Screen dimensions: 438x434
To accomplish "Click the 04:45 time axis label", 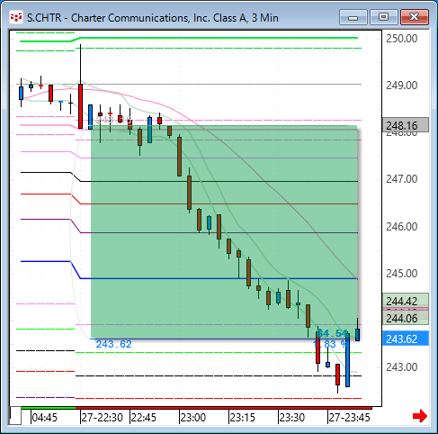I will click(44, 417).
